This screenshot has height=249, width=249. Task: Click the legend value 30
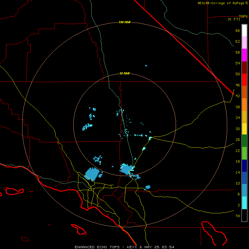coord(238,129)
